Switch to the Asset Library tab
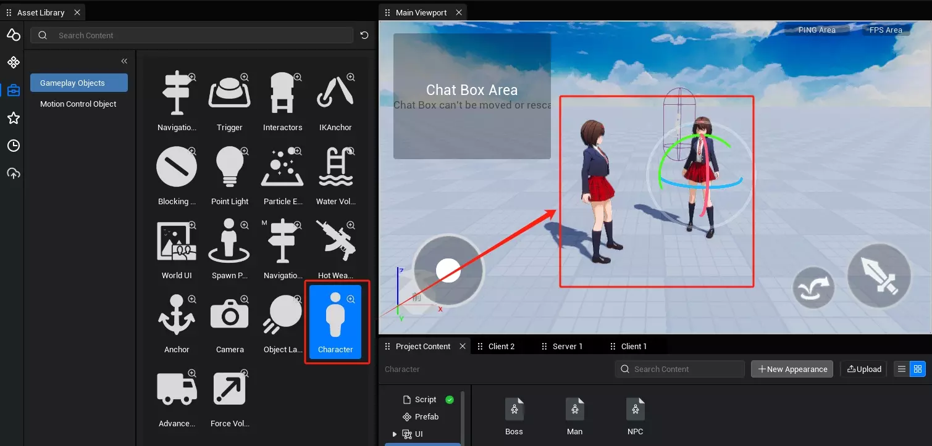The width and height of the screenshot is (932, 446). pos(41,12)
